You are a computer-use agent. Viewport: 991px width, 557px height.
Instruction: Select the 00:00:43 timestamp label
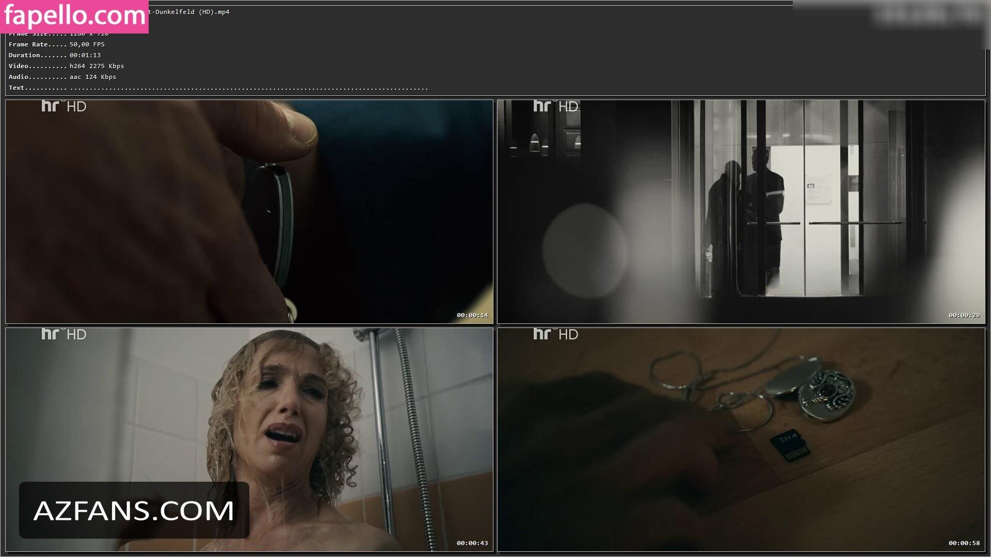coord(472,543)
